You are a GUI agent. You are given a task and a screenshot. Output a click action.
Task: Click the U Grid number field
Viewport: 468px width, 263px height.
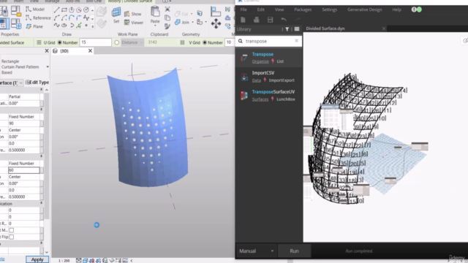96,42
